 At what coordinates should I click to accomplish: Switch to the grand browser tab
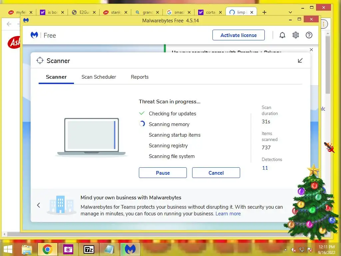pyautogui.click(x=147, y=12)
